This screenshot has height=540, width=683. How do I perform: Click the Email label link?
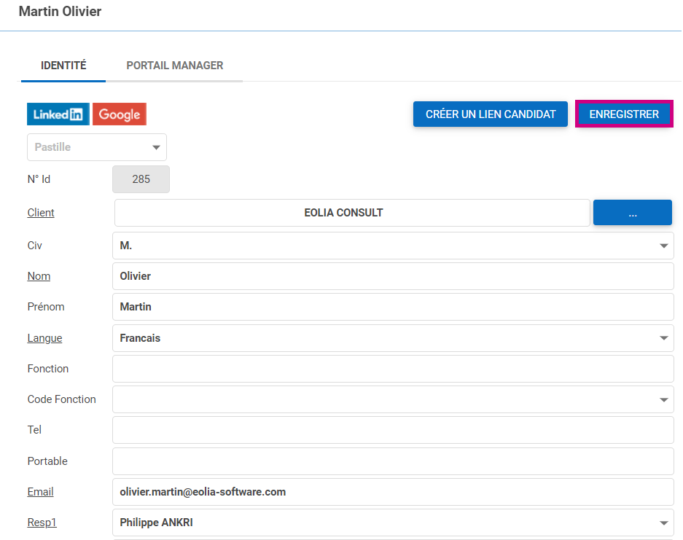click(41, 492)
